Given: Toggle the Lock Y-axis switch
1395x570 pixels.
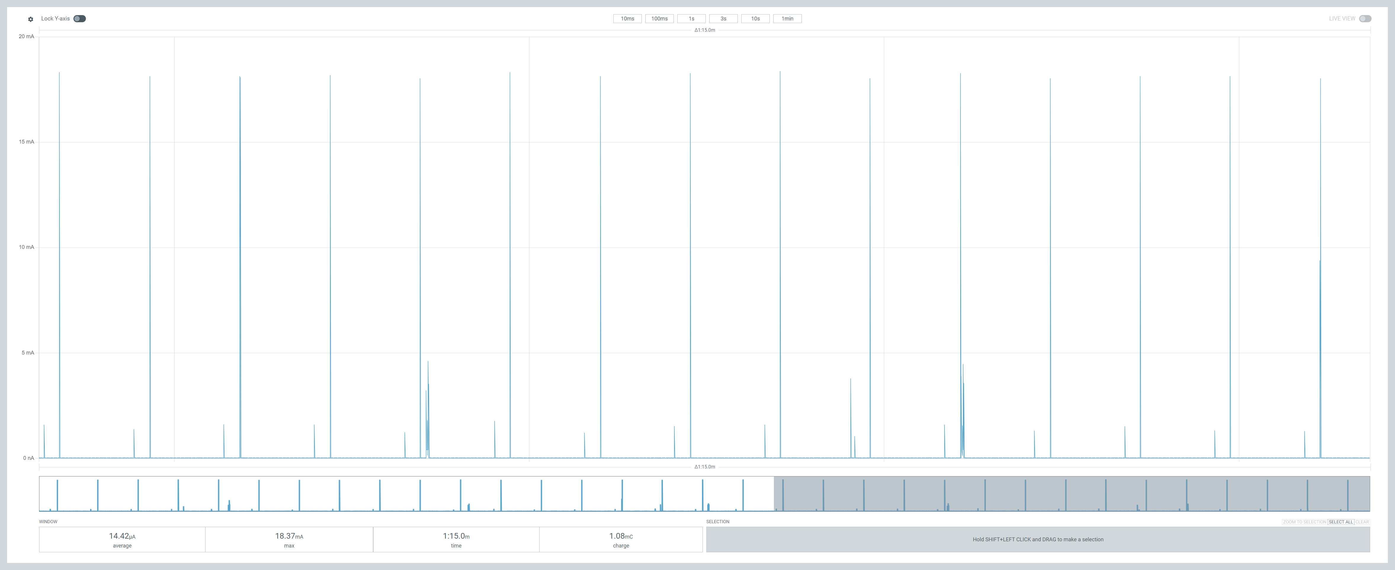Looking at the screenshot, I should [80, 18].
